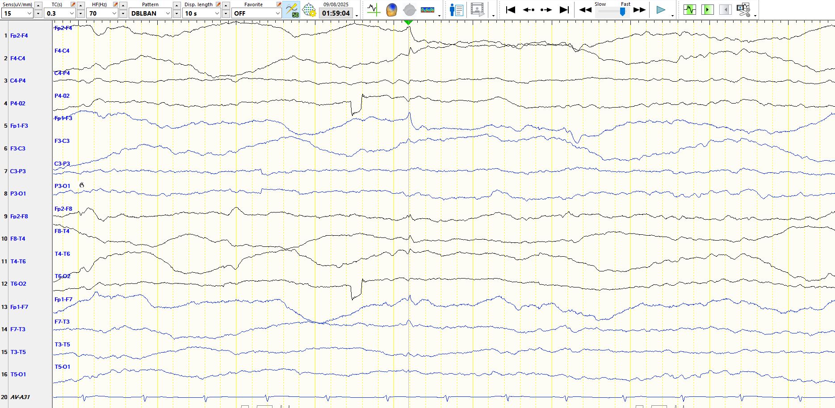835x408 pixels.
Task: Step to the previous Pattern montage
Action: 176,5
